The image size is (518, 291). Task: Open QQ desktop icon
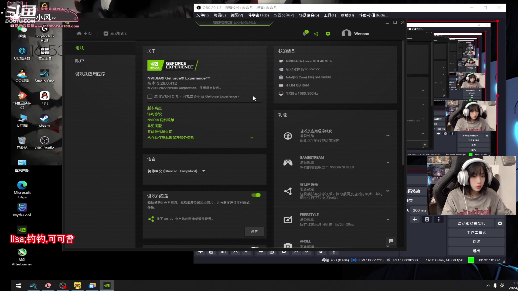coord(45,98)
